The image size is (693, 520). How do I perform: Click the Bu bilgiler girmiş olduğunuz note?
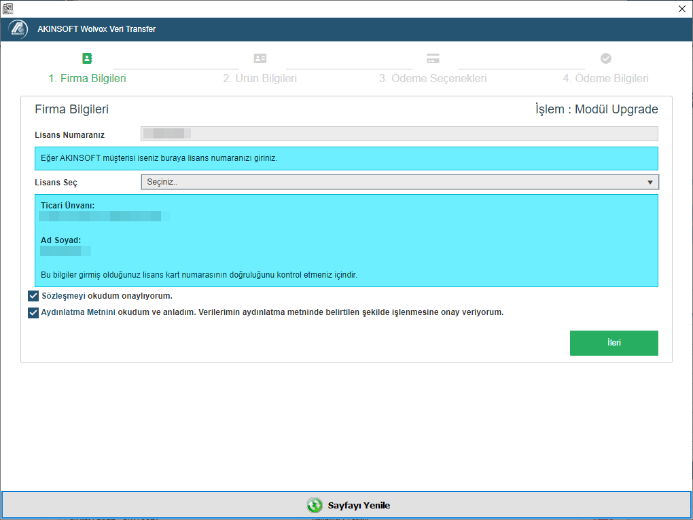coord(199,274)
